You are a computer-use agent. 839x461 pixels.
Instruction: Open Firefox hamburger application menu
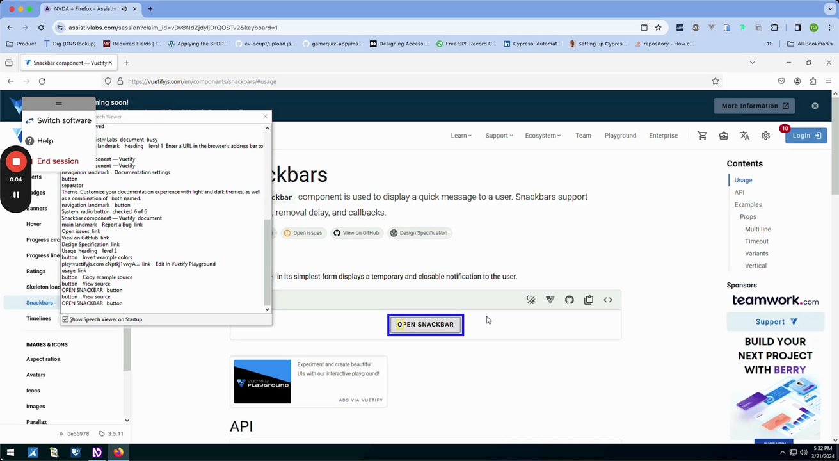tap(829, 81)
